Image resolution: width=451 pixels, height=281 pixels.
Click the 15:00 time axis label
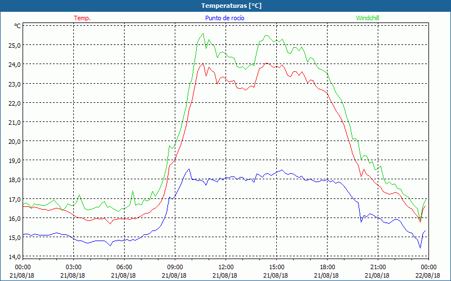pos(276,268)
